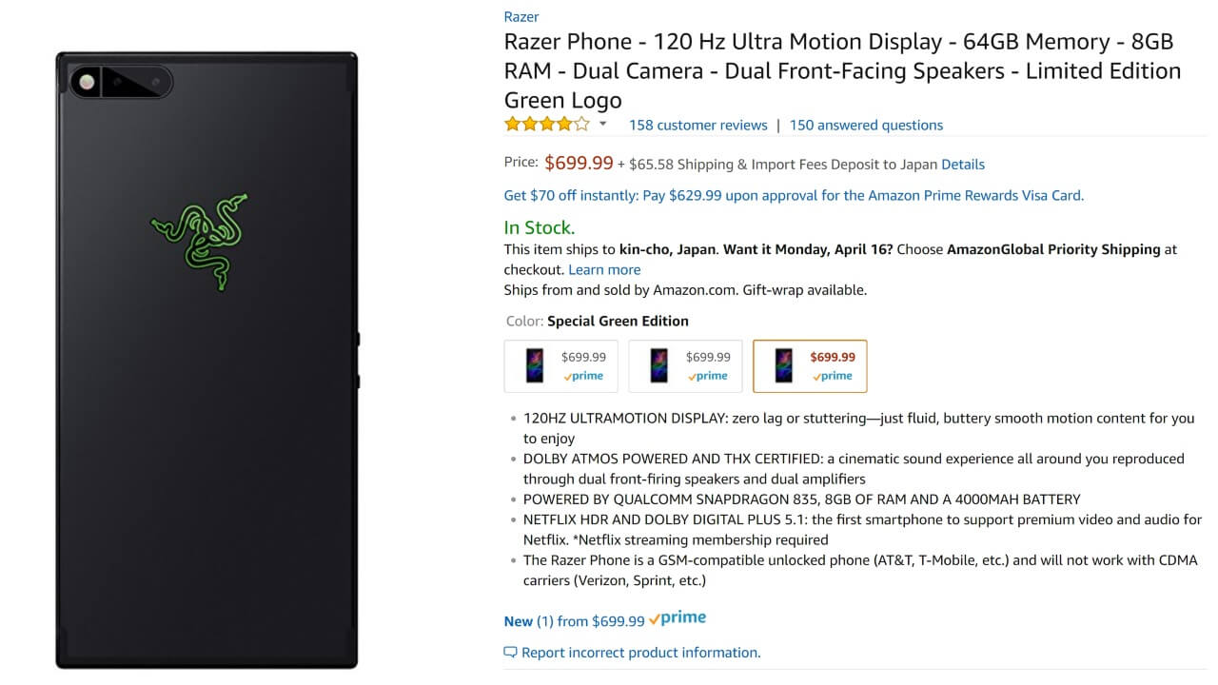Click the Razer brand link

click(521, 16)
